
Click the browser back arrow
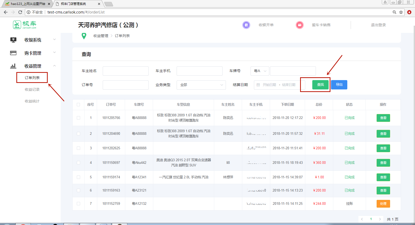coord(6,12)
